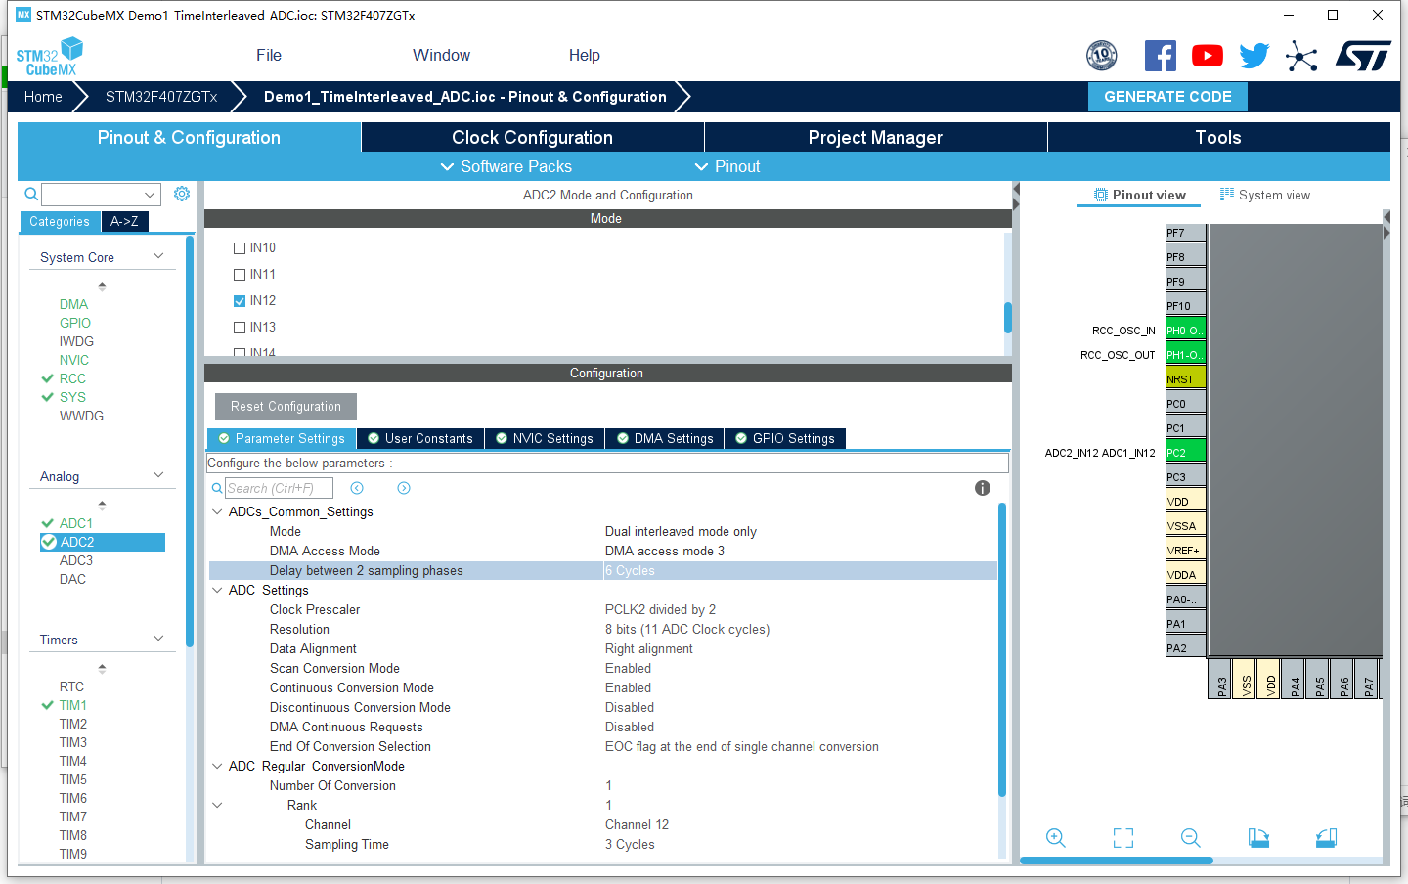Click the 10 years anniversary badge icon
Viewport: 1408px width, 884px height.
click(1102, 56)
